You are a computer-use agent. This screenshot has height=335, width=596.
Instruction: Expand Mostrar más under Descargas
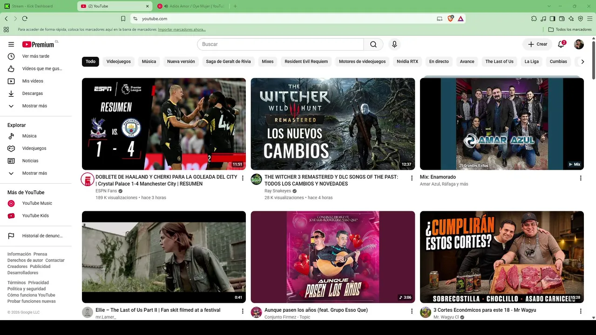coord(36,106)
